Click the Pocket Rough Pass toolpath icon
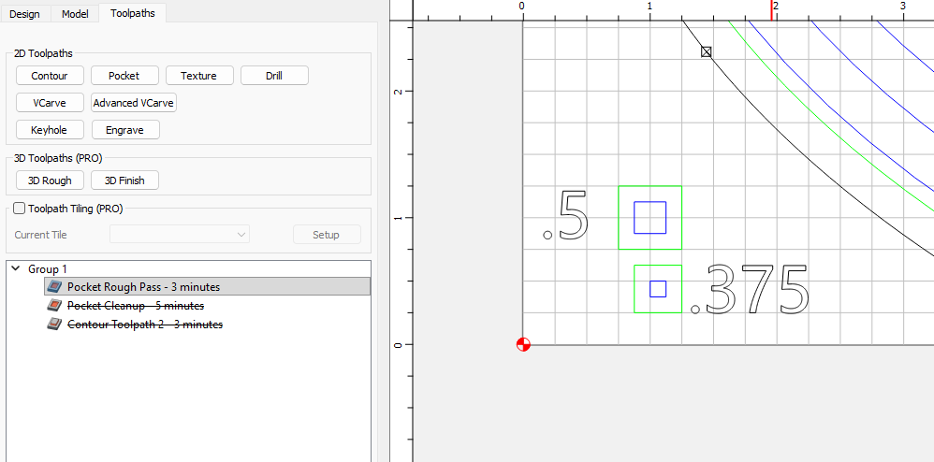934x462 pixels. pos(54,287)
